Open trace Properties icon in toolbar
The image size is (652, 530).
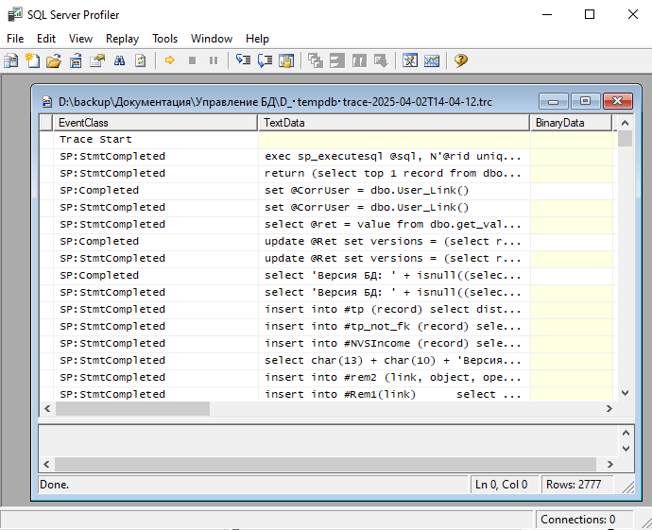click(x=97, y=60)
